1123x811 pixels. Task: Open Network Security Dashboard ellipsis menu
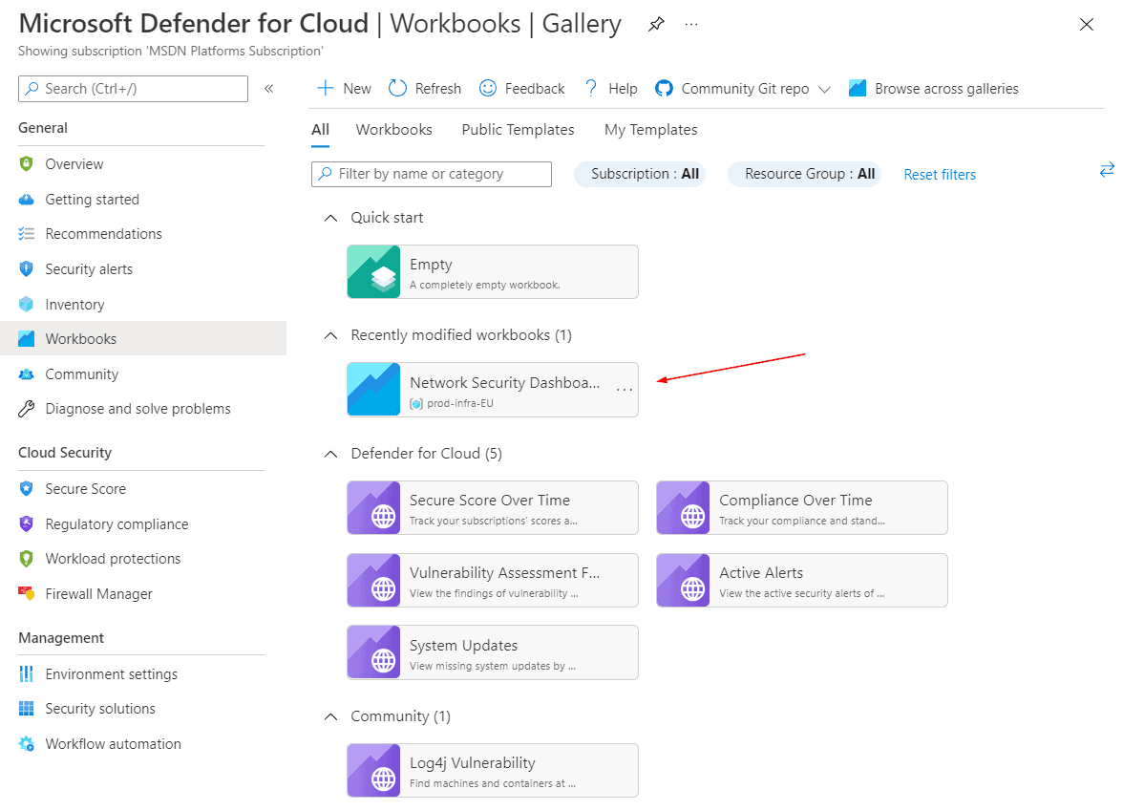(625, 389)
